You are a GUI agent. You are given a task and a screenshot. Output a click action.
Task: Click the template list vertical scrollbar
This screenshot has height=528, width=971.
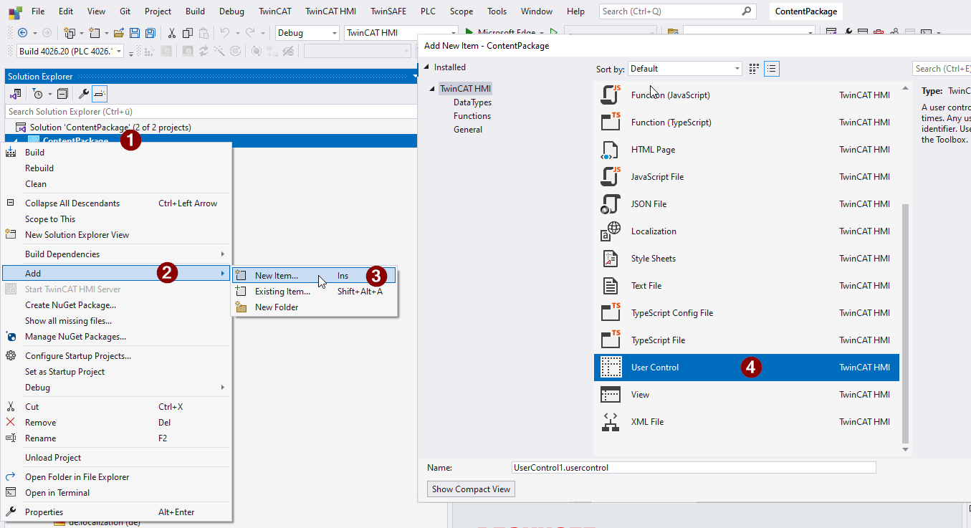coord(904,322)
